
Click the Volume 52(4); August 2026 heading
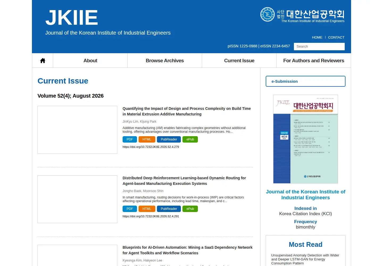(70, 96)
